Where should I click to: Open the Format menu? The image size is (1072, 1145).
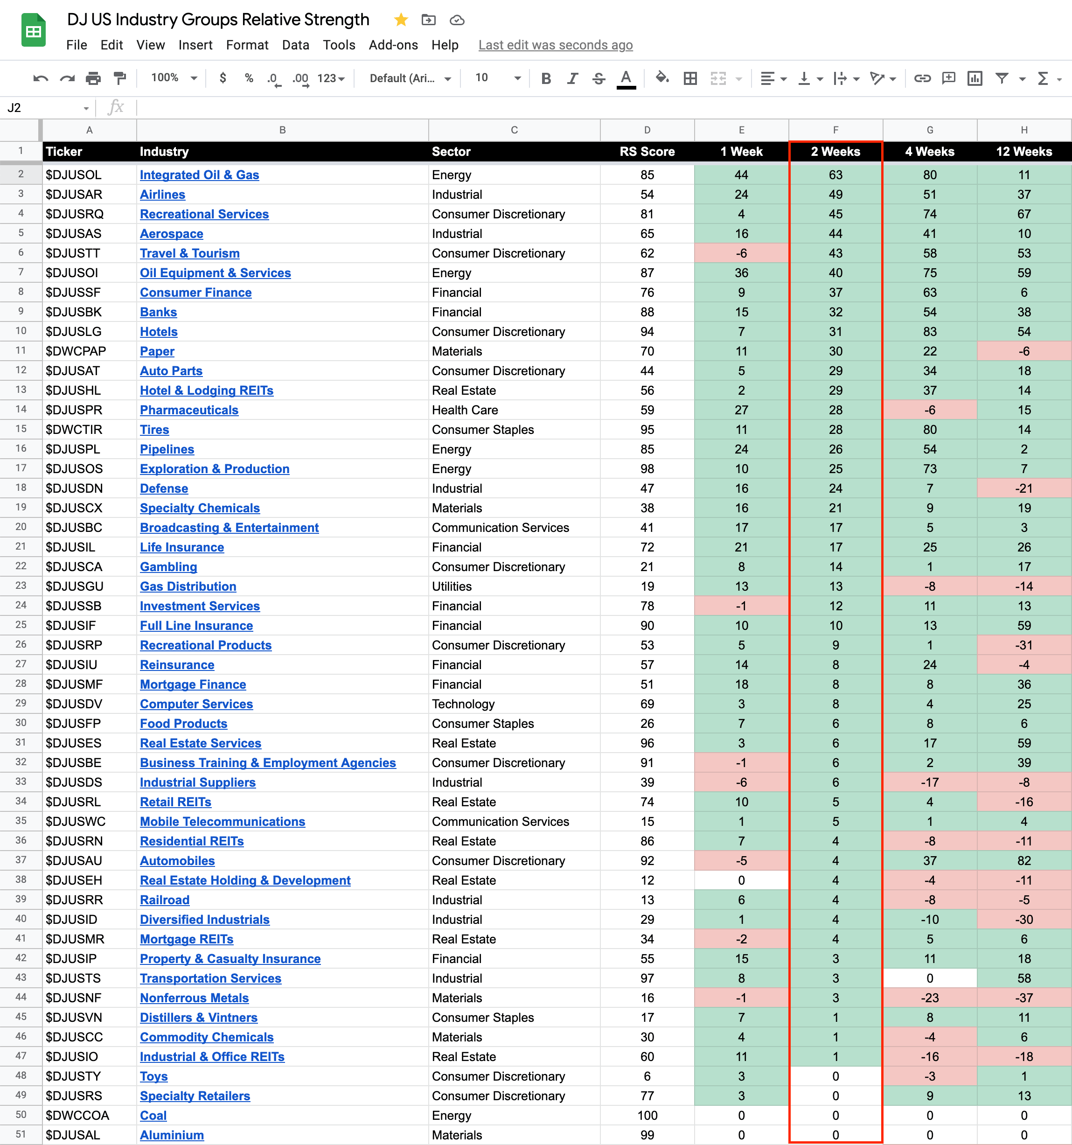(247, 45)
